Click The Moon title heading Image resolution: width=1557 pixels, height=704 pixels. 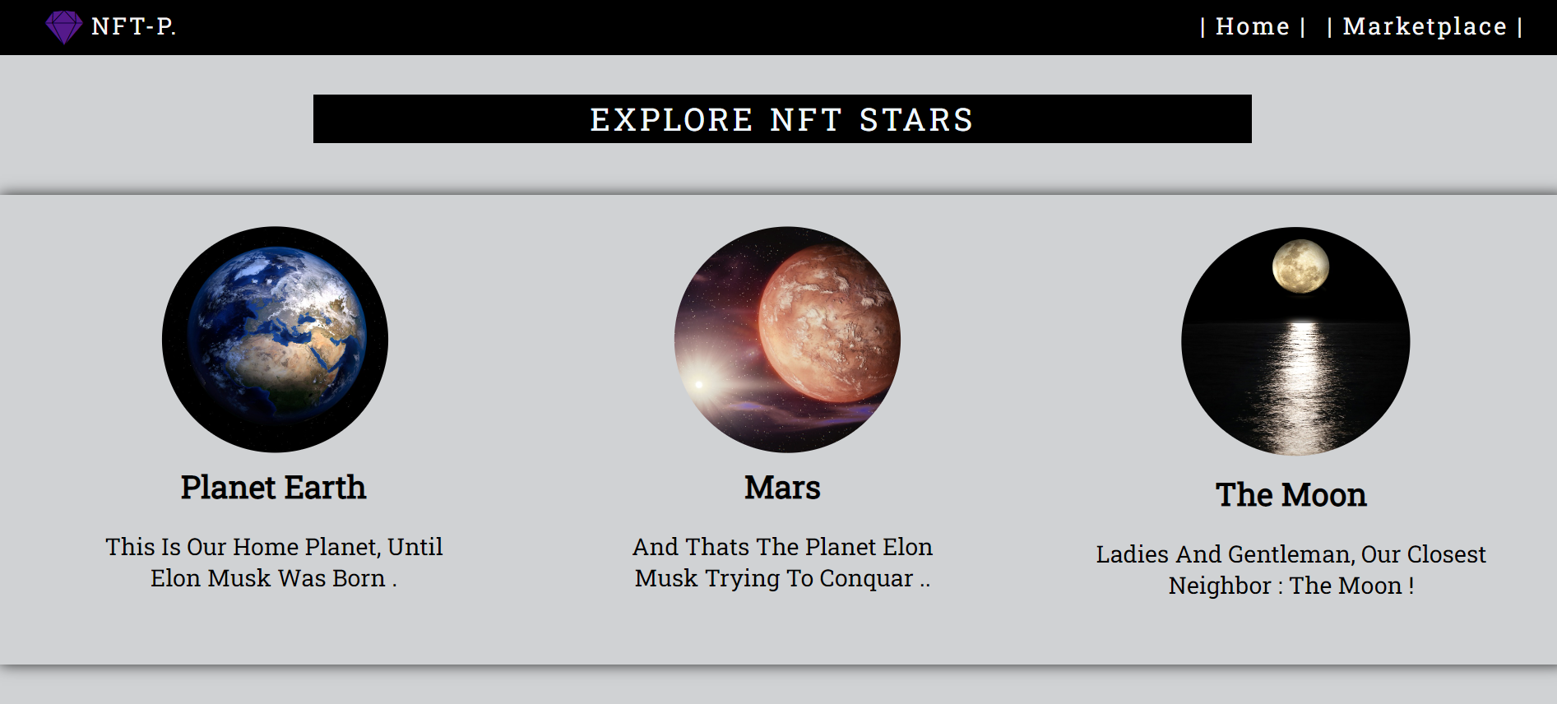coord(1291,494)
